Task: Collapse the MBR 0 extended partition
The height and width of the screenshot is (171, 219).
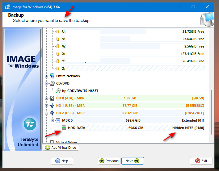Action: tap(52, 120)
